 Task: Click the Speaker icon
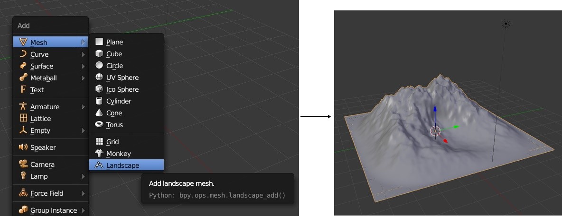23,147
